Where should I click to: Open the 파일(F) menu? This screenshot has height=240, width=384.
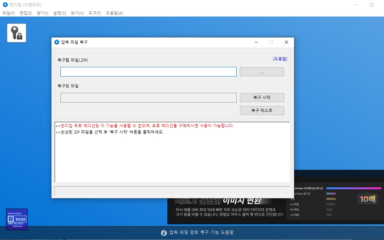pyautogui.click(x=9, y=13)
